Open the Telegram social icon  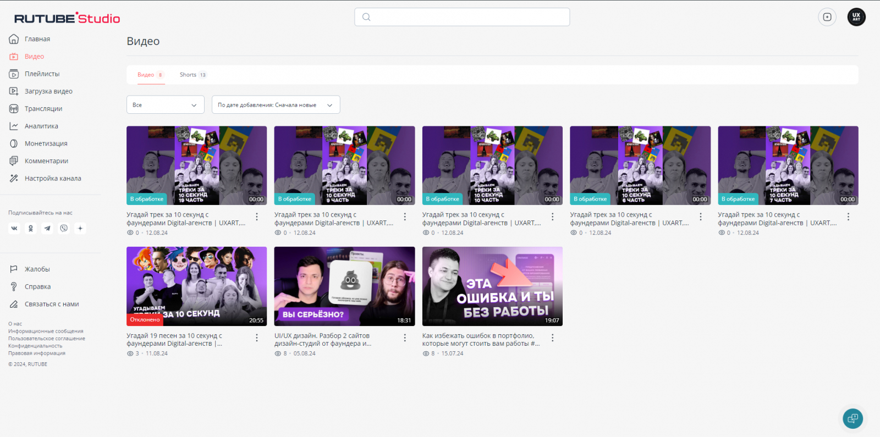tap(47, 228)
